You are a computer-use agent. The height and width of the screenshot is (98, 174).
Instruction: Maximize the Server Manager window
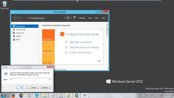[101, 11]
